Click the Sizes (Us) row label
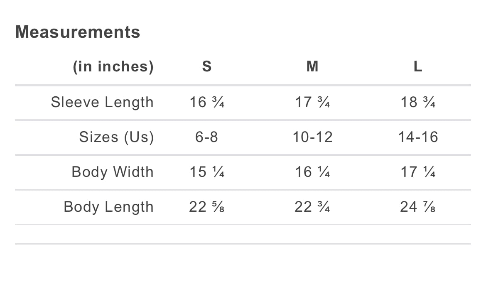The image size is (486, 284). (116, 137)
